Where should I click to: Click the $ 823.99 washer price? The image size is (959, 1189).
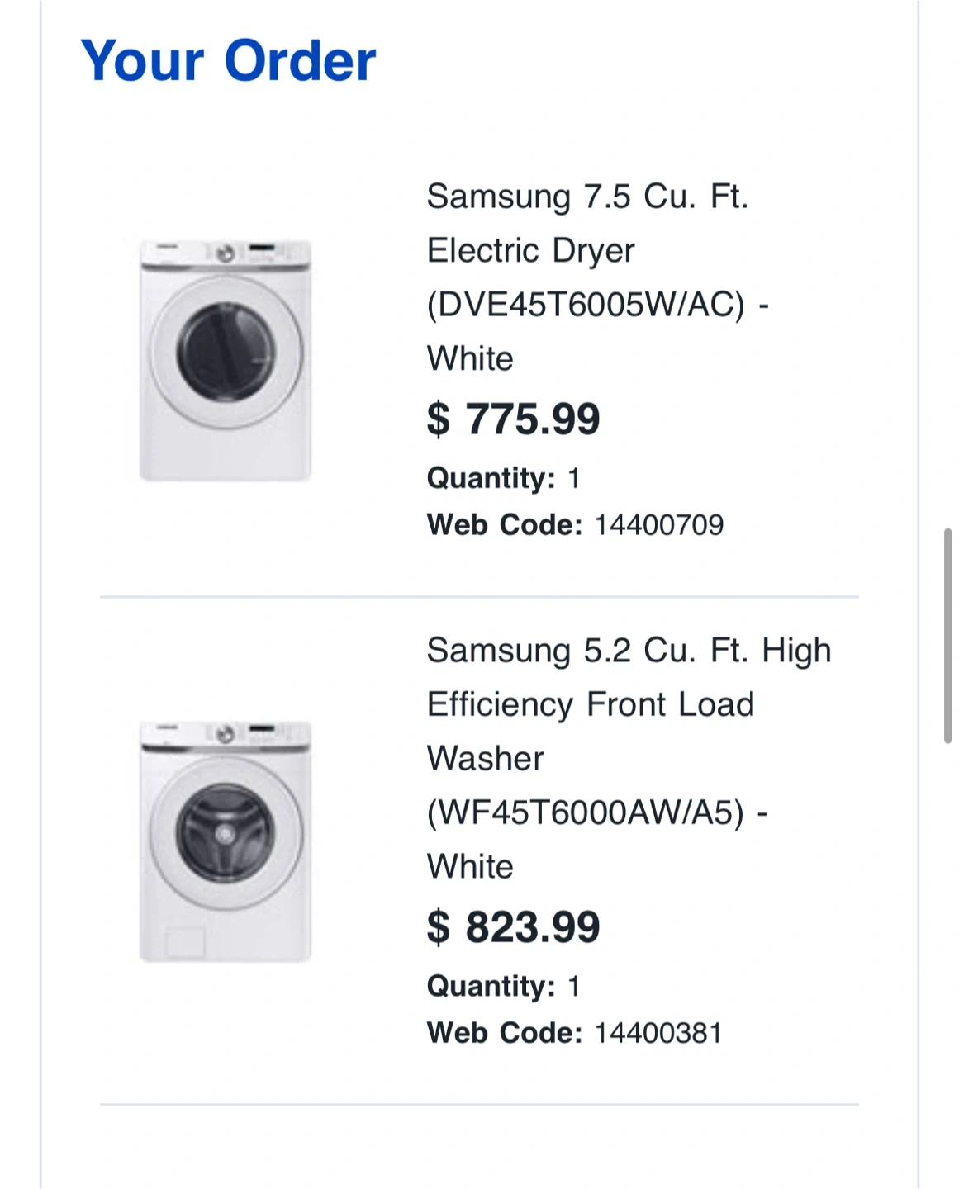coord(513,926)
